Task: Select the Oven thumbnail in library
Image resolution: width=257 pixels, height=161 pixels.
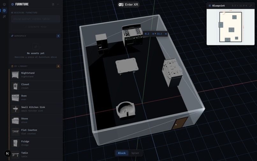Action: pyautogui.click(x=15, y=97)
